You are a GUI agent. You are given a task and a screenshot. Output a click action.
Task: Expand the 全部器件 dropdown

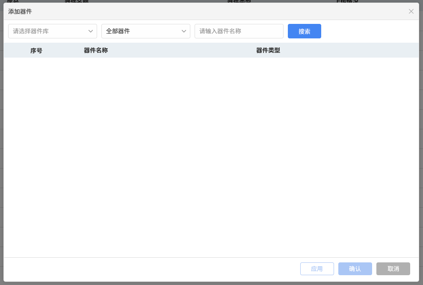click(x=146, y=31)
